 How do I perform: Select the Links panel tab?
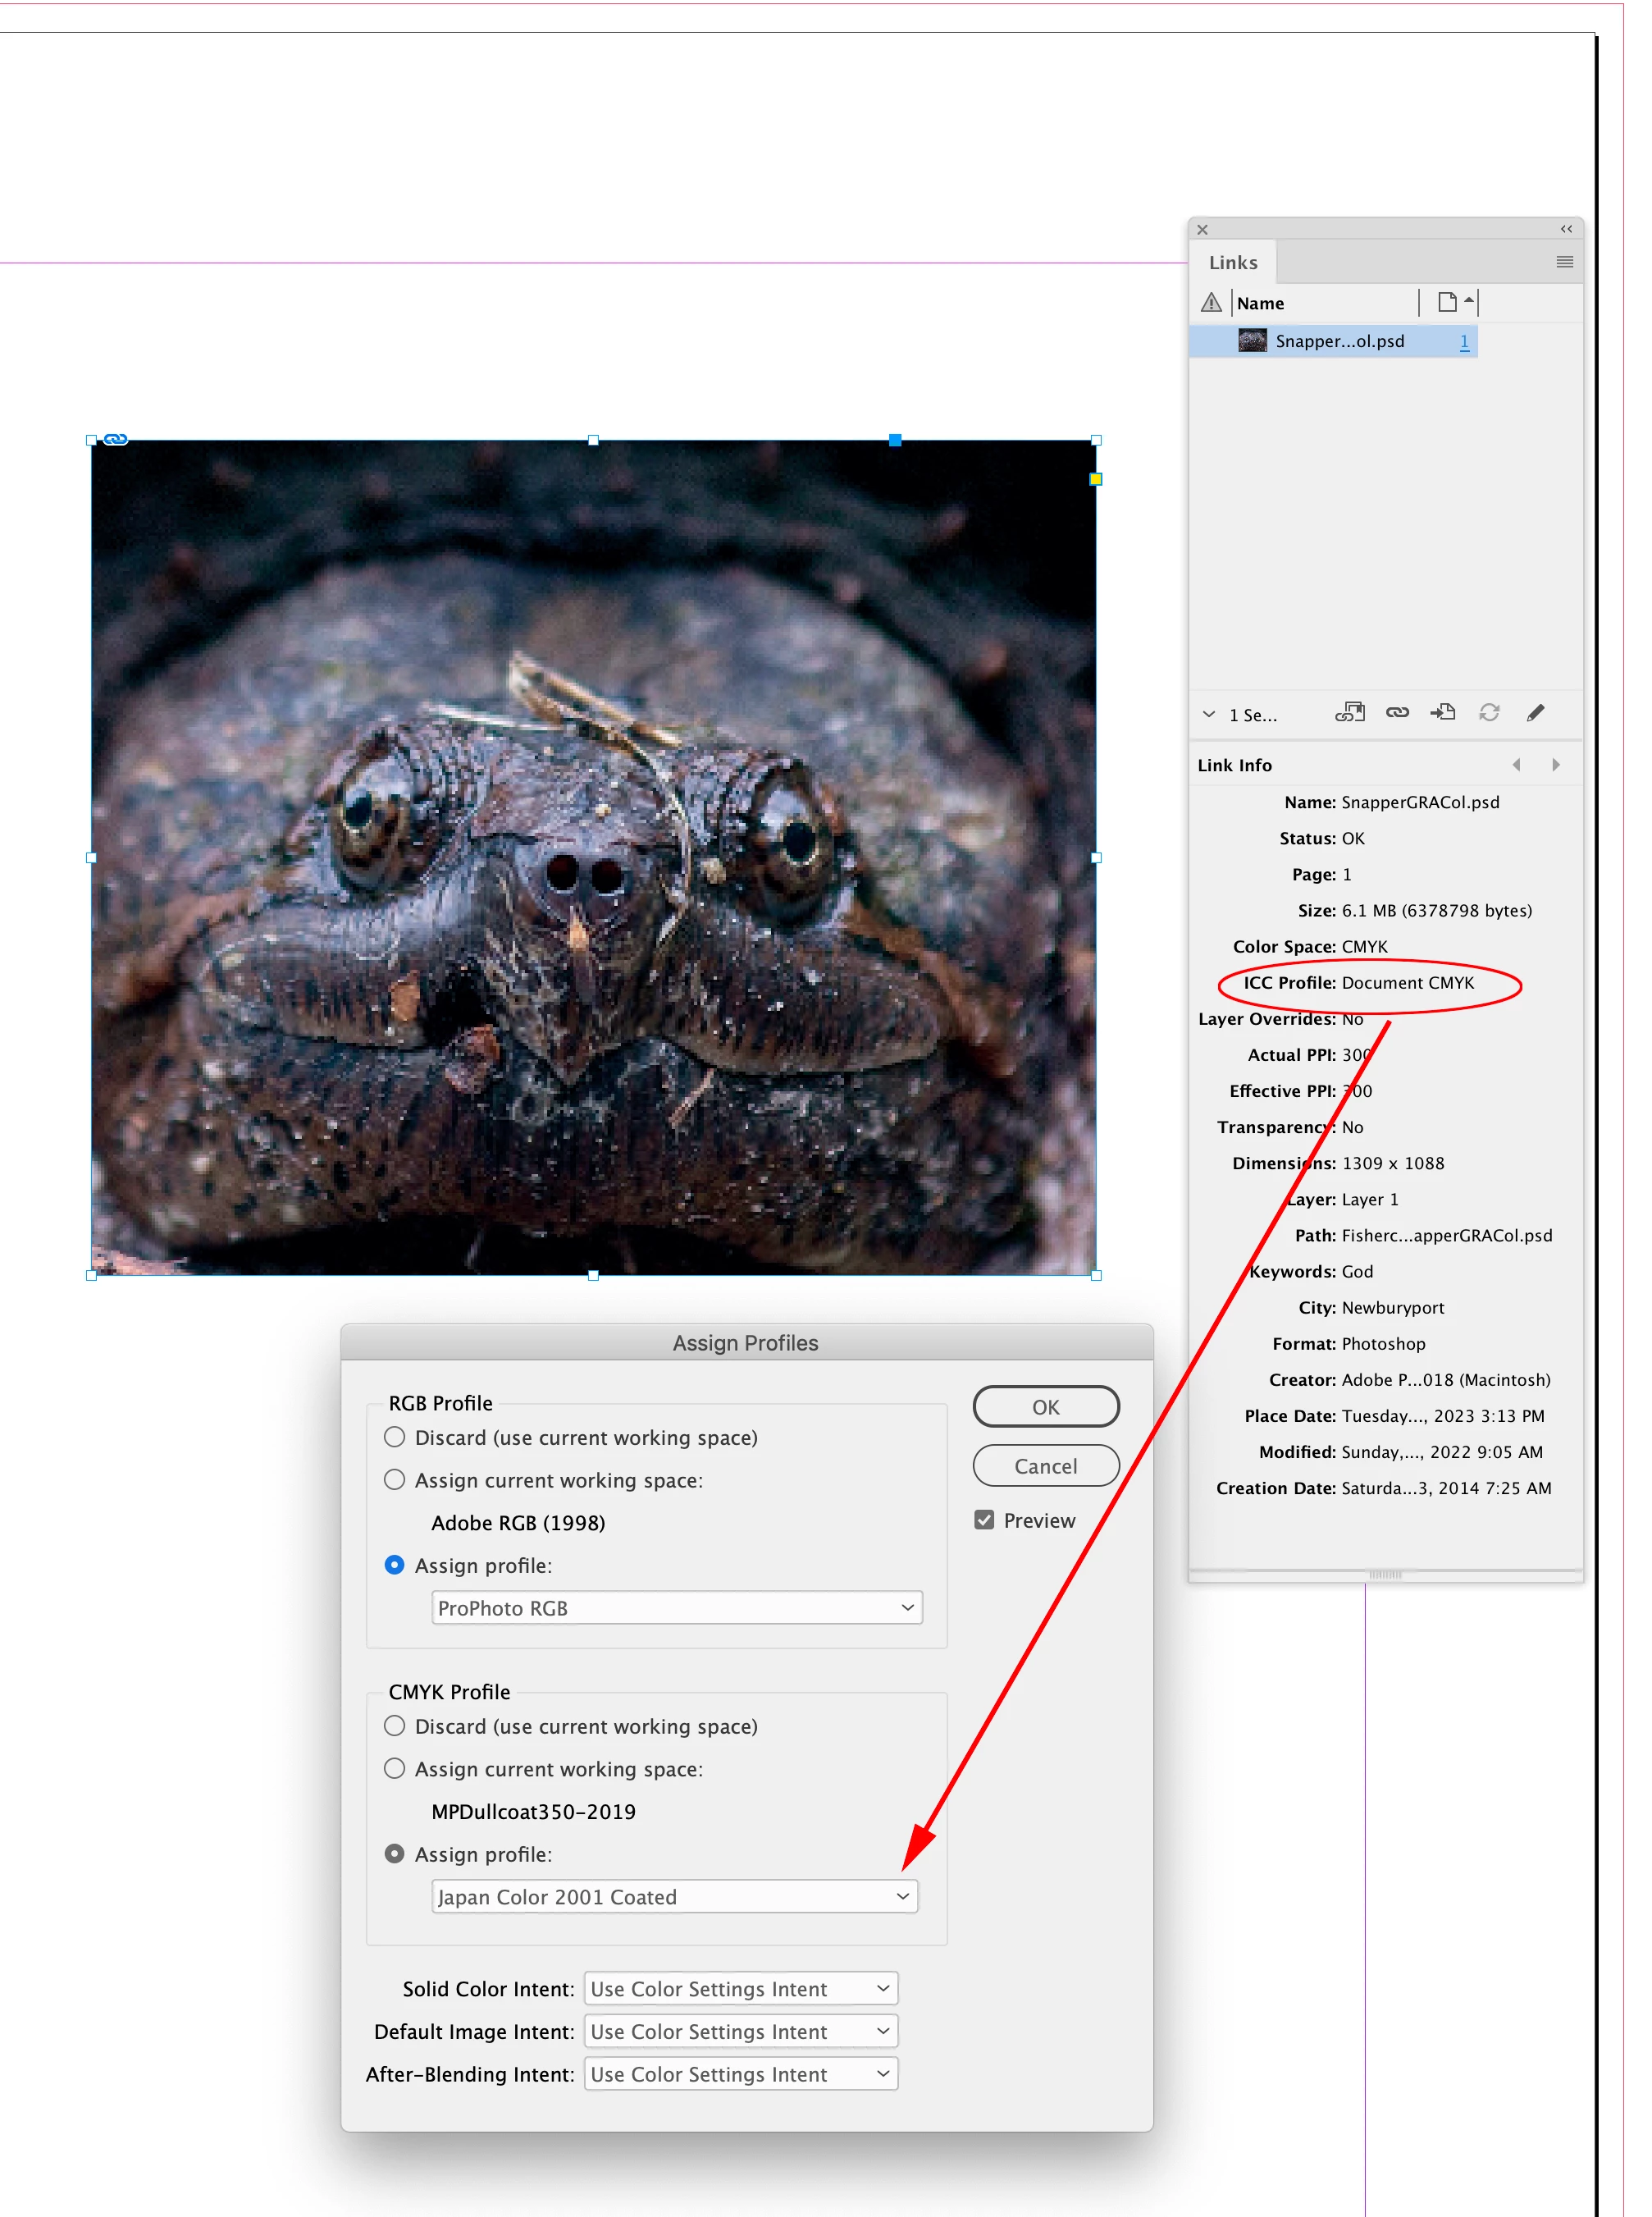click(x=1233, y=263)
